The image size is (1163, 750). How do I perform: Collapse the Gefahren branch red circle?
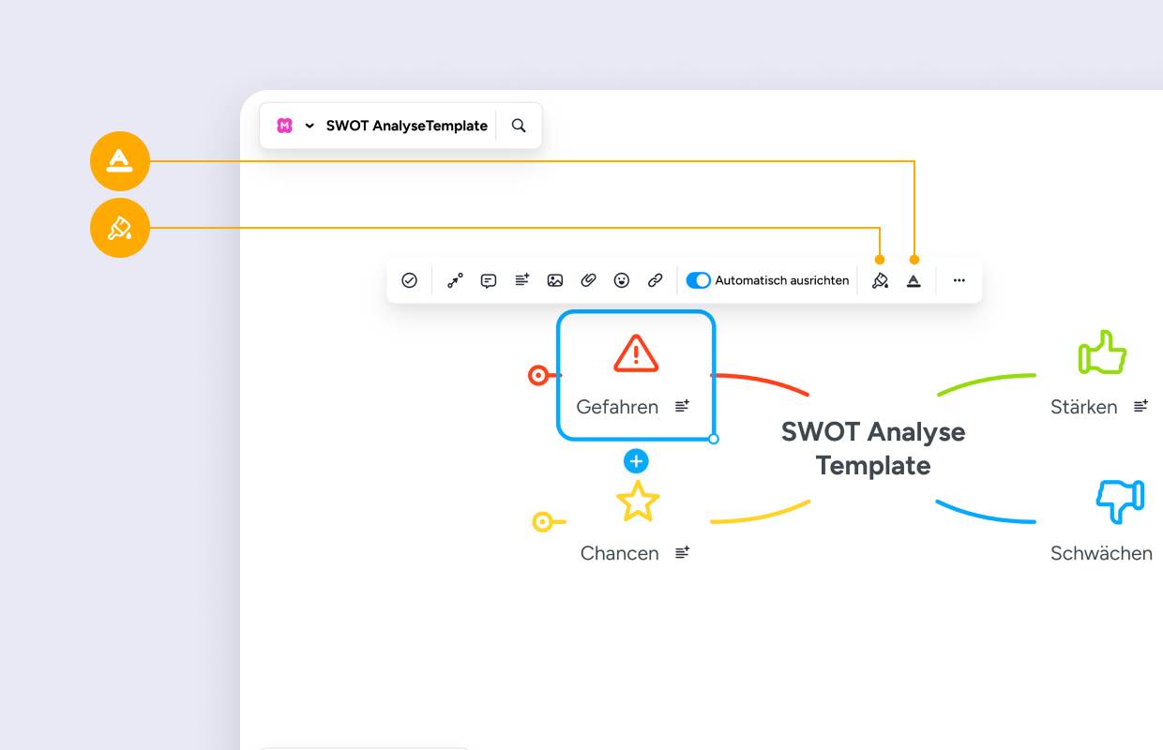pos(538,376)
